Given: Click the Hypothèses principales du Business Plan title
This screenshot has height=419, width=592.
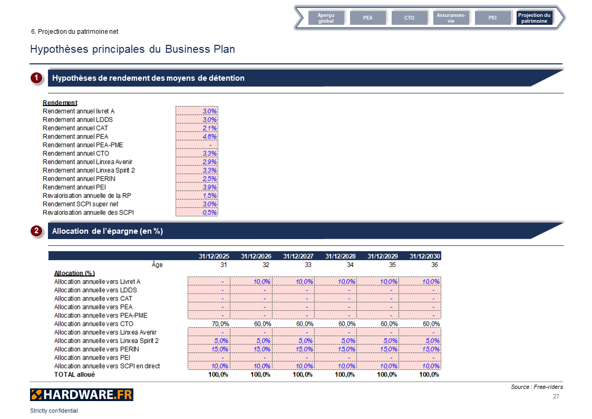Looking at the screenshot, I should click(x=132, y=49).
